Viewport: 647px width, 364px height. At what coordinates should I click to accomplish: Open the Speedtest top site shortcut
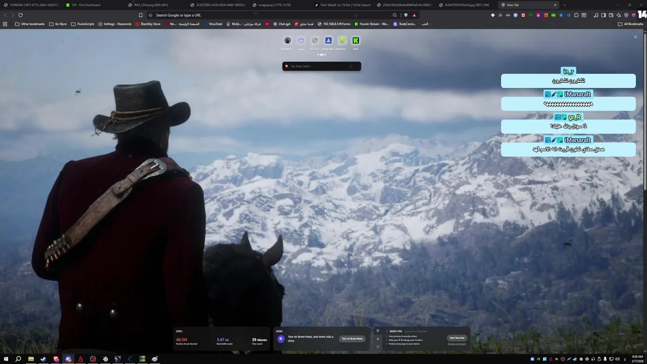click(x=288, y=43)
